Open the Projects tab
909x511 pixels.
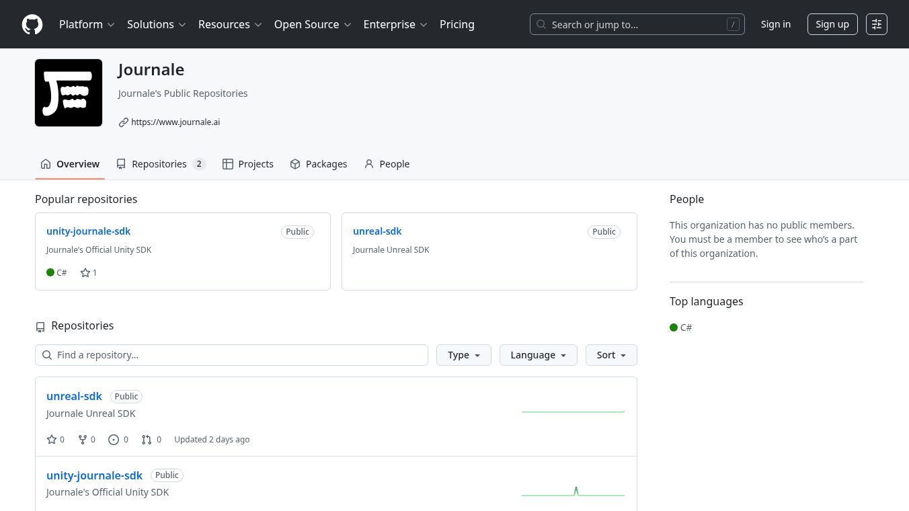click(x=248, y=164)
